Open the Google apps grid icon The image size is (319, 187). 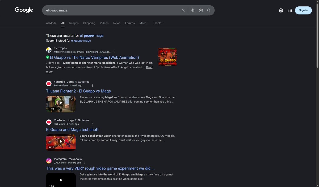coord(290,10)
